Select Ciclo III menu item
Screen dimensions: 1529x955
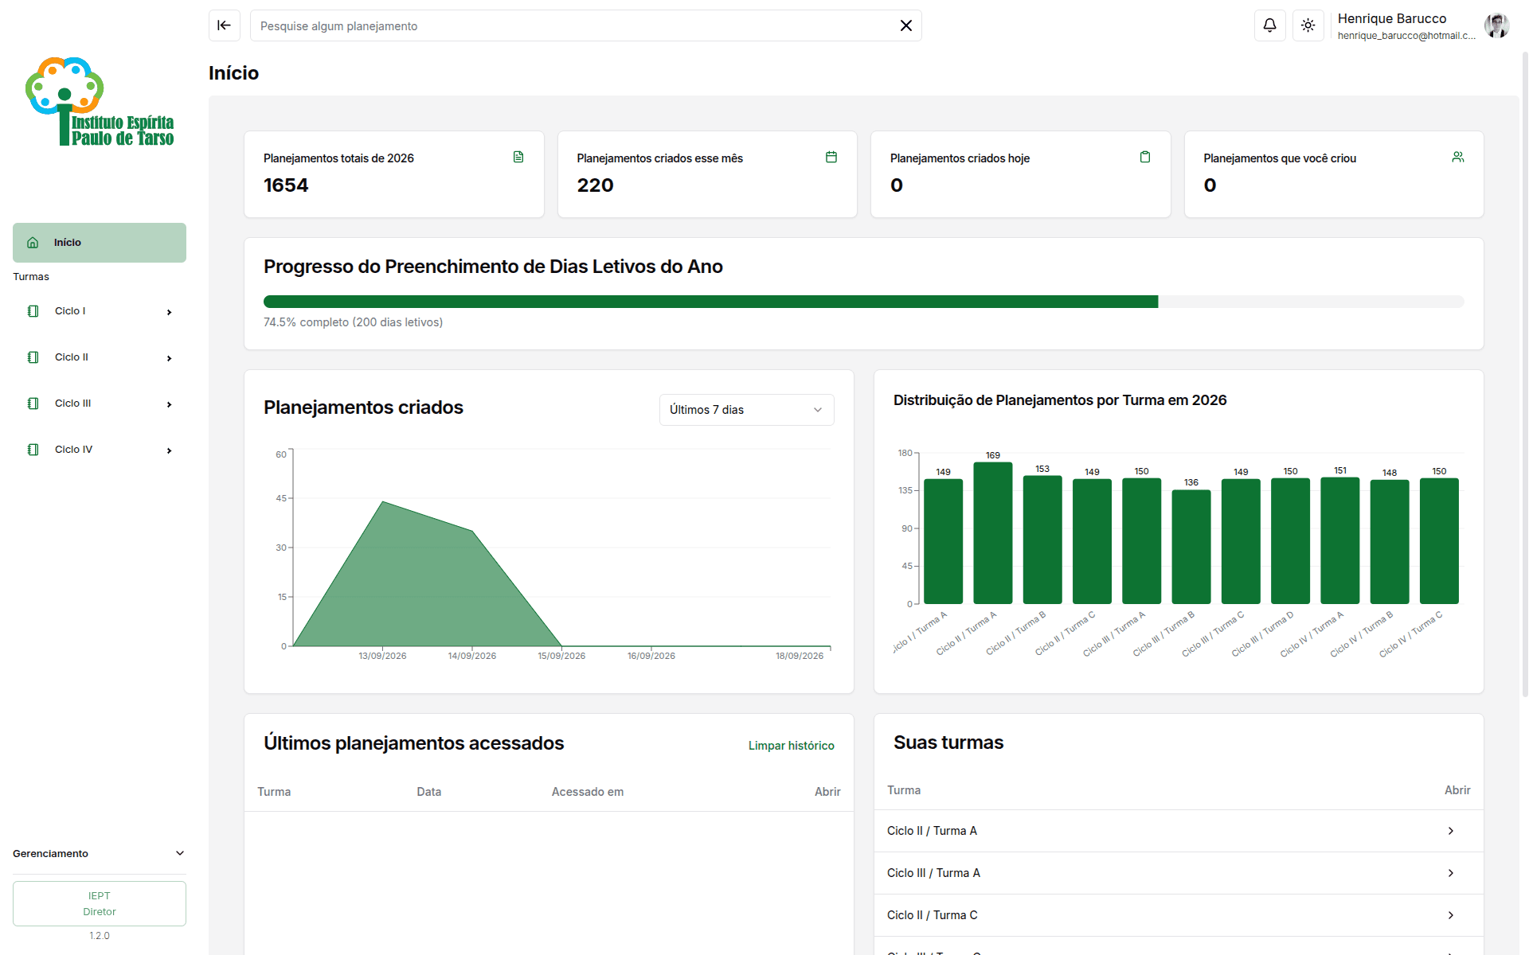100,403
